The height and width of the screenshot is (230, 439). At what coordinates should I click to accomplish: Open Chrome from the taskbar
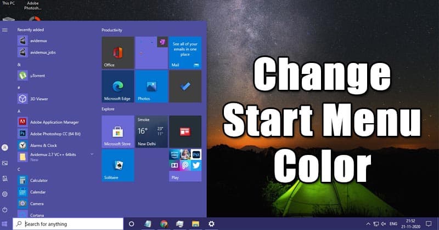click(x=164, y=224)
